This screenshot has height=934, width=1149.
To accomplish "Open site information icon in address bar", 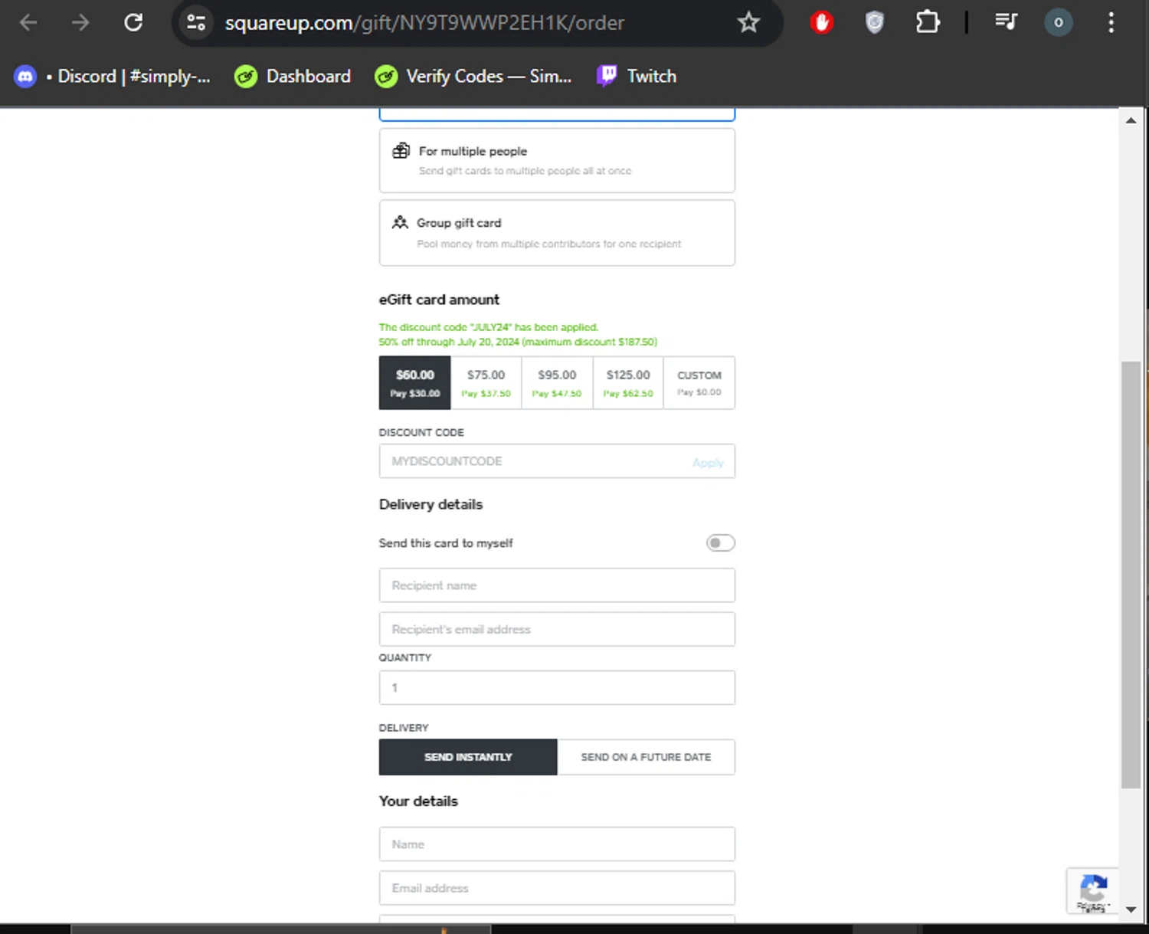I will click(x=196, y=23).
